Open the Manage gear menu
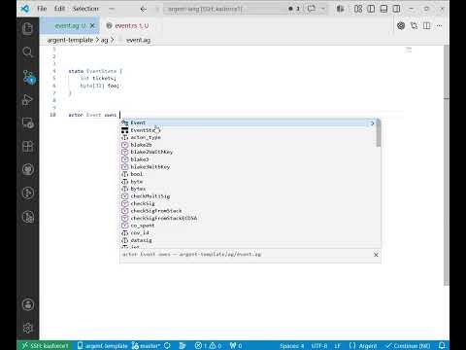Image resolution: width=466 pixels, height=350 pixels. (x=28, y=328)
